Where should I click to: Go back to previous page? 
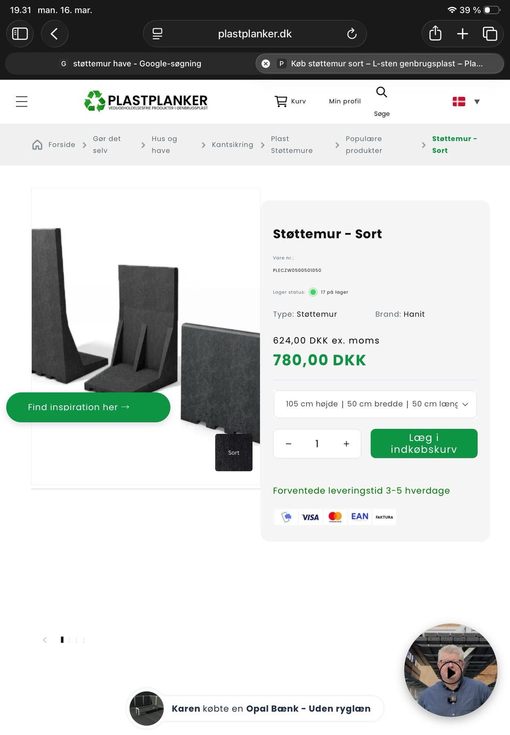pos(54,34)
